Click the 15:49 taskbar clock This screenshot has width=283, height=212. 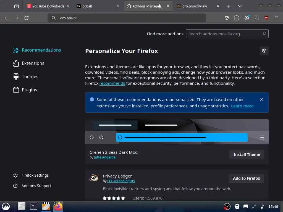pos(273,206)
